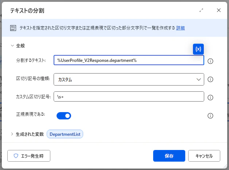Disable the 正規表現である toggle

(x=64, y=116)
